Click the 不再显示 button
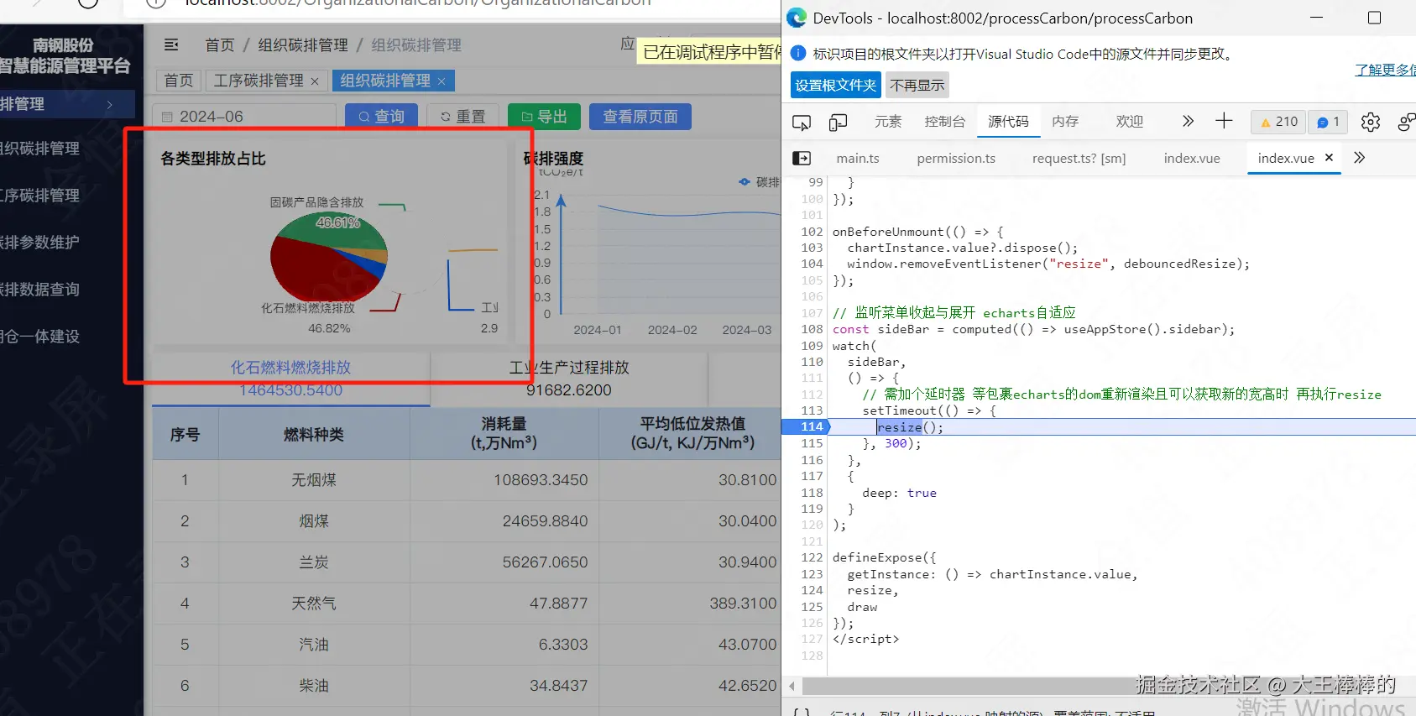This screenshot has height=716, width=1416. [x=917, y=85]
